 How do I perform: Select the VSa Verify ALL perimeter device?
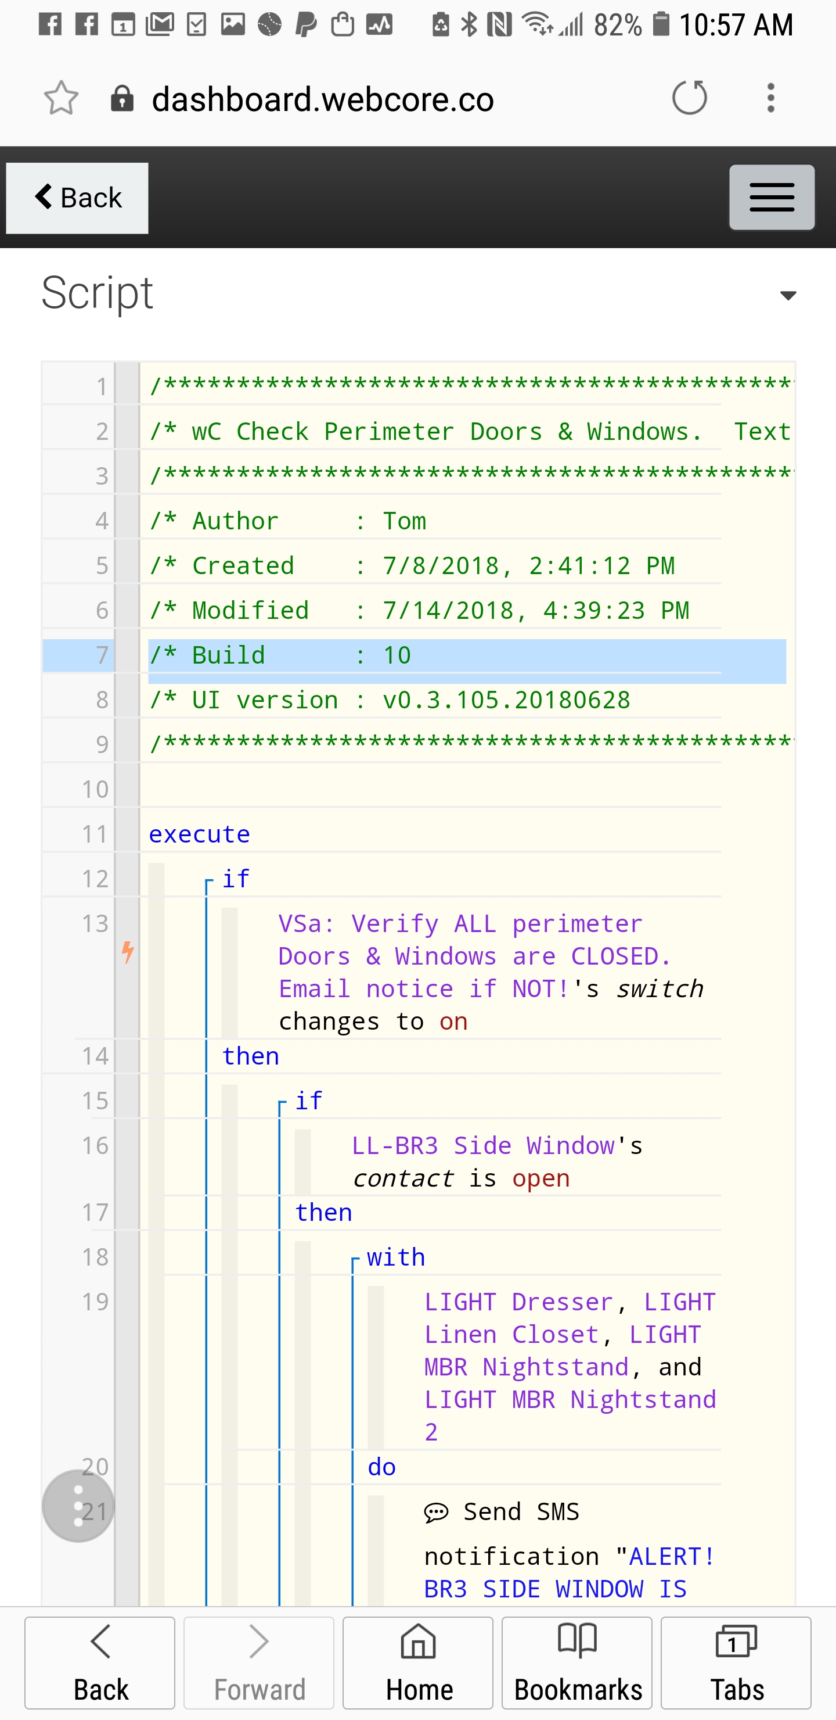pos(475,956)
